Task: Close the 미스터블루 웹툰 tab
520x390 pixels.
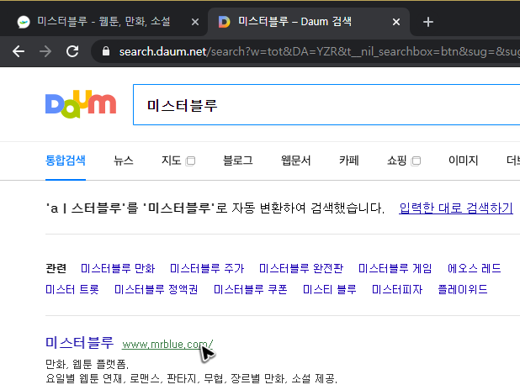Action: click(x=195, y=22)
